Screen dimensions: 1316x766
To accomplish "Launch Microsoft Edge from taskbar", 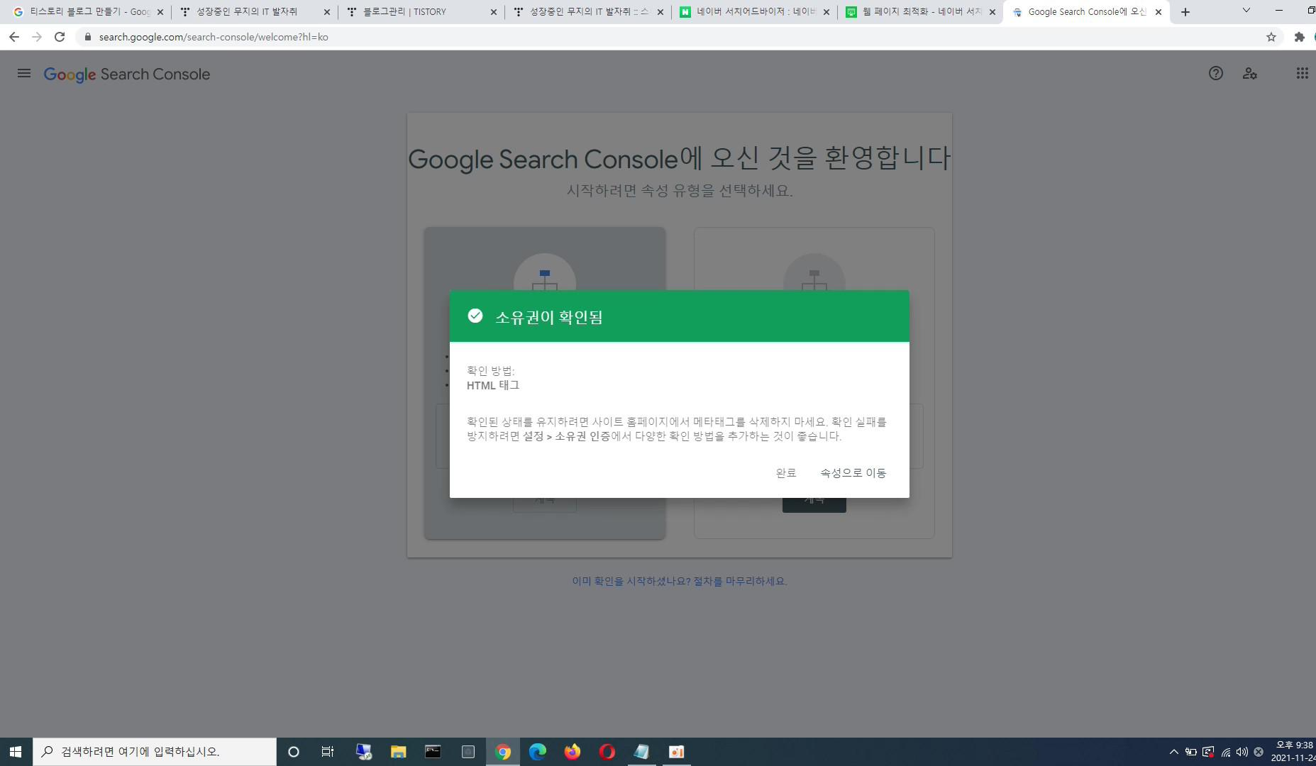I will coord(538,752).
